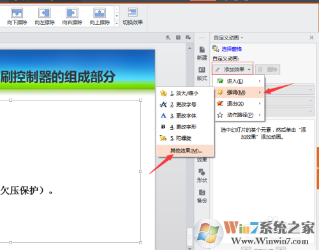Click the green star entrance icon
This screenshot has height=250, width=319.
coord(220,81)
